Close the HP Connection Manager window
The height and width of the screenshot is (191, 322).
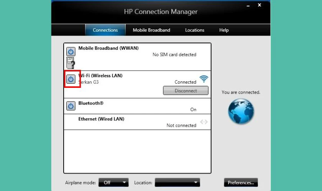pyautogui.click(x=260, y=5)
